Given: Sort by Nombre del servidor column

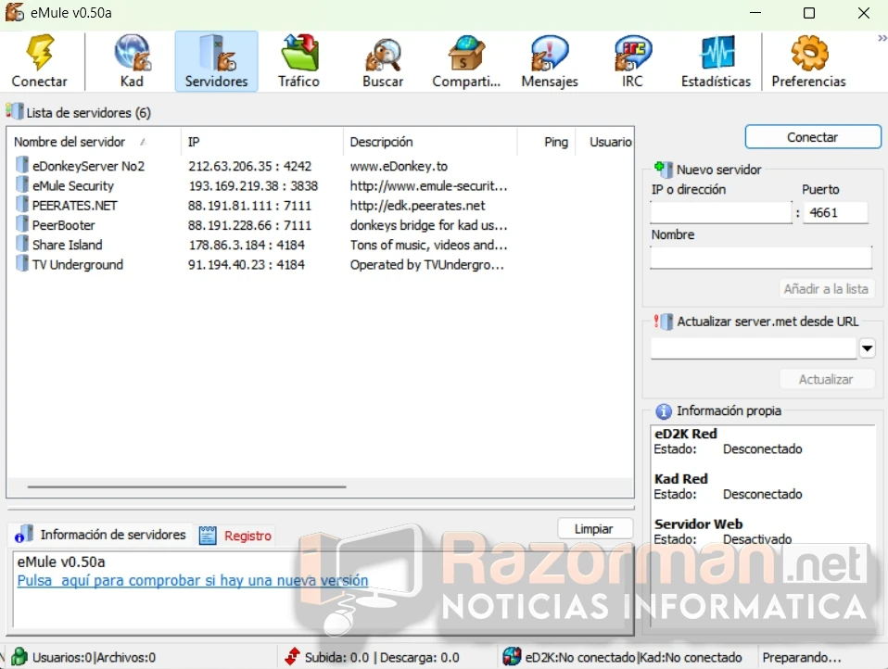Looking at the screenshot, I should (x=94, y=142).
